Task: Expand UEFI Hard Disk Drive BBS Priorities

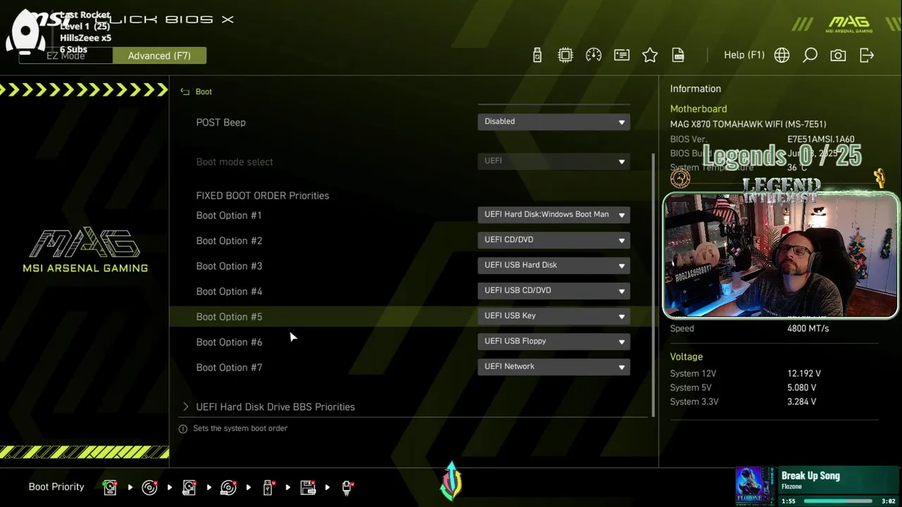Action: coord(275,407)
